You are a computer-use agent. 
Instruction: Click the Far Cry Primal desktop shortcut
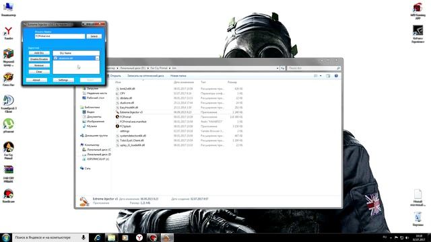tap(8, 151)
